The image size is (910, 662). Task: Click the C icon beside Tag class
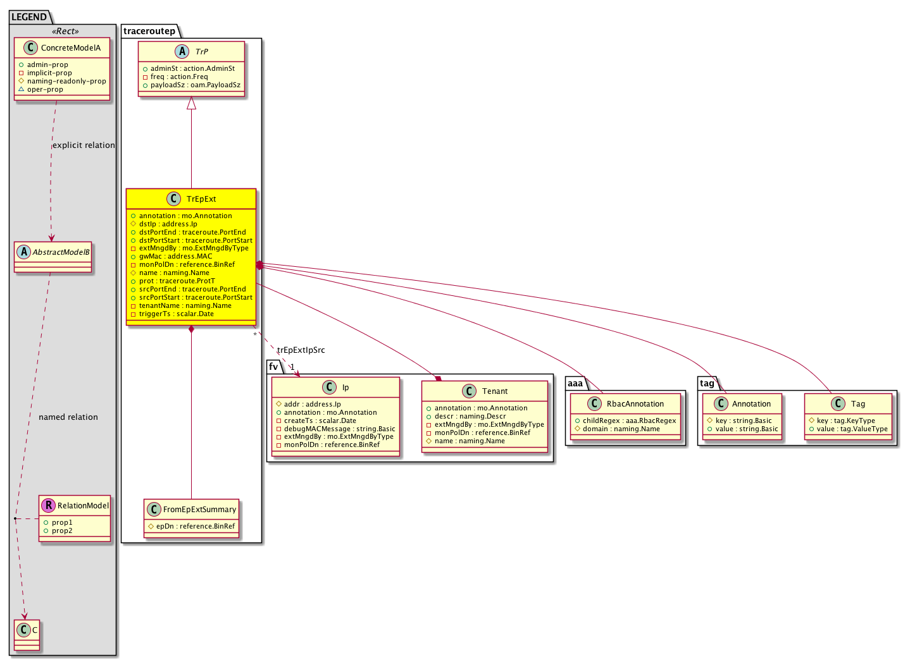838,404
